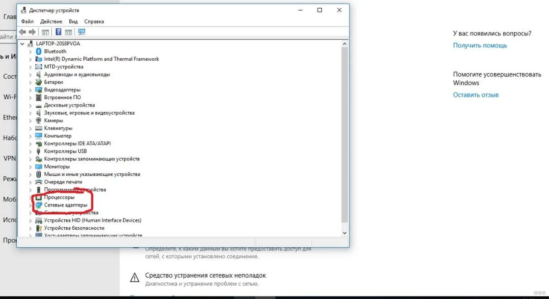Select the Батареи label
Image resolution: width=549 pixels, height=299 pixels.
point(53,82)
